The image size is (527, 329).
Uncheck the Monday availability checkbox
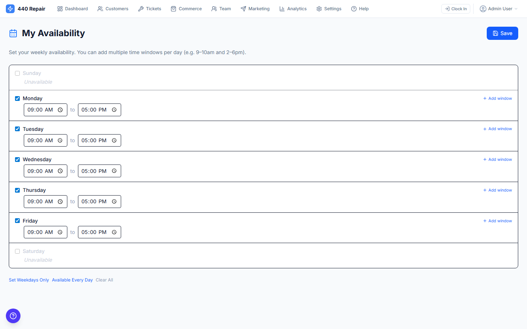[17, 98]
